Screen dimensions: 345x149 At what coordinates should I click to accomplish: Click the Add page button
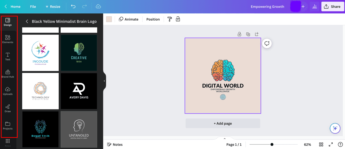[223, 123]
